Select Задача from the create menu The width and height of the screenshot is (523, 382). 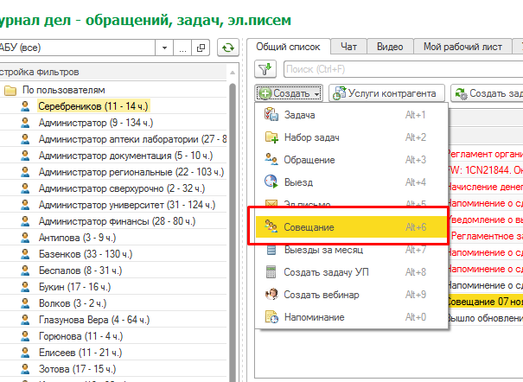coord(299,115)
